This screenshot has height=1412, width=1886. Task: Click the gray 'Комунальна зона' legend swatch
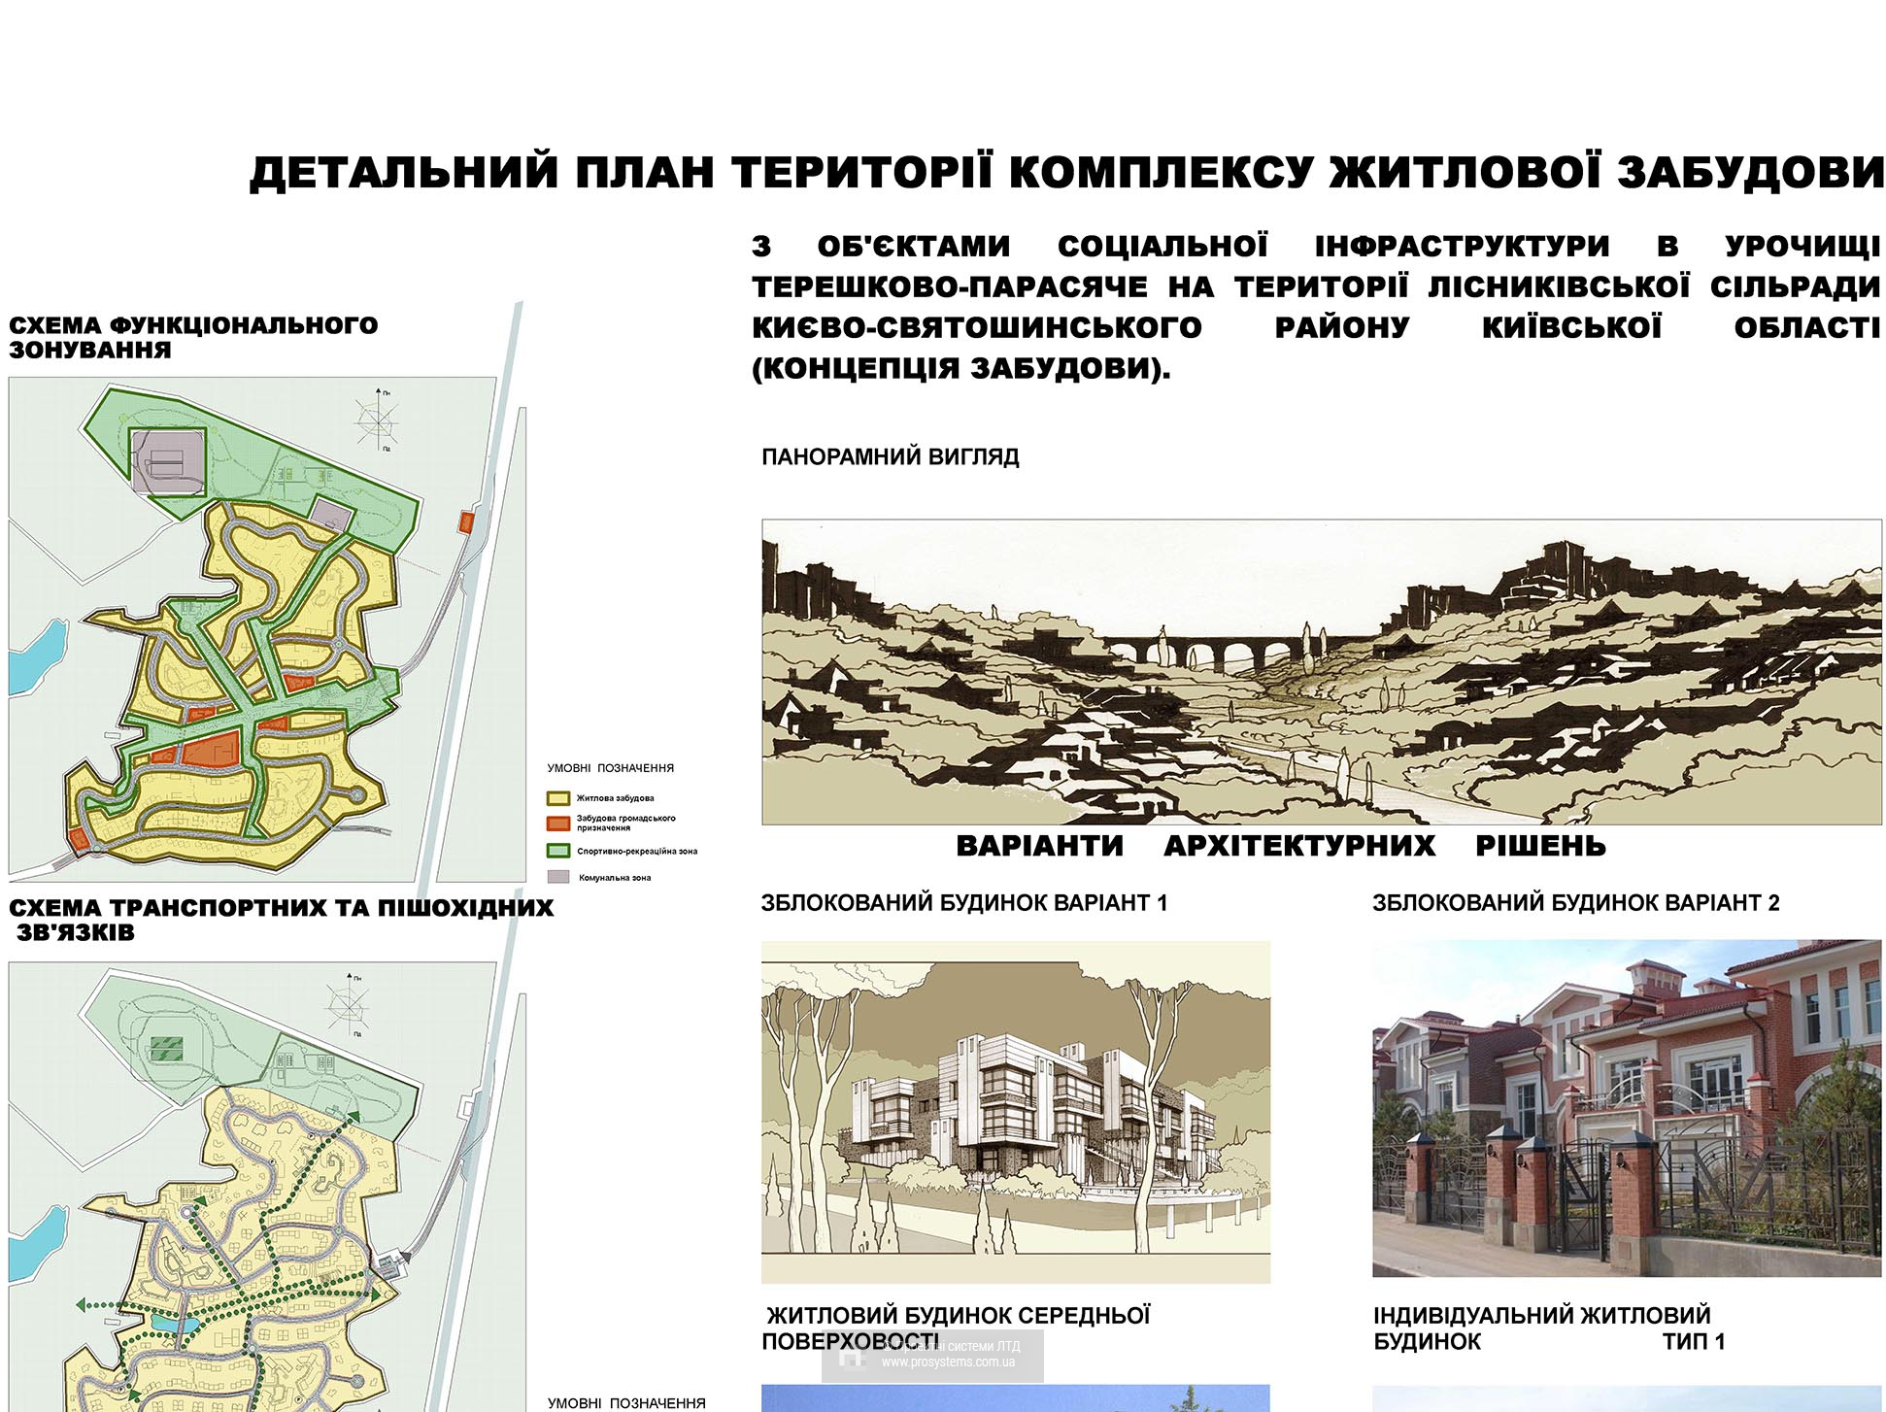tap(557, 877)
